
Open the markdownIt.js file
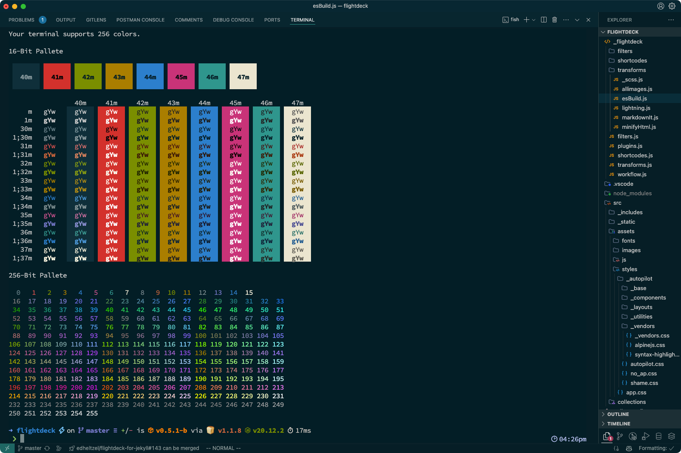tap(640, 117)
